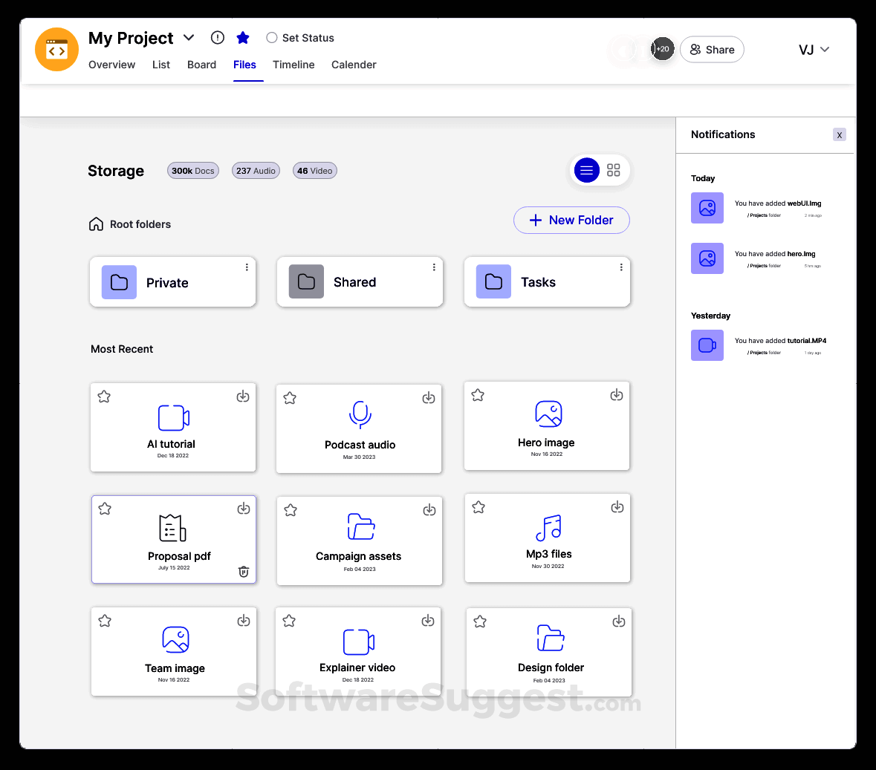Create a New Folder
Screen dimensions: 876x770
(x=571, y=220)
